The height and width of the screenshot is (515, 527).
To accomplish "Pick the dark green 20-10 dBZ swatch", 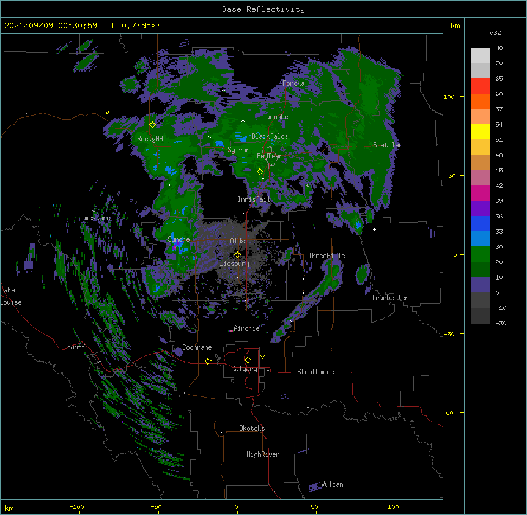I will pos(481,270).
